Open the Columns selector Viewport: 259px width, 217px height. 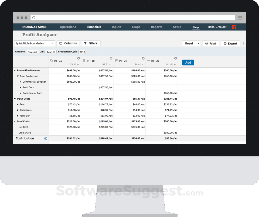68,43
